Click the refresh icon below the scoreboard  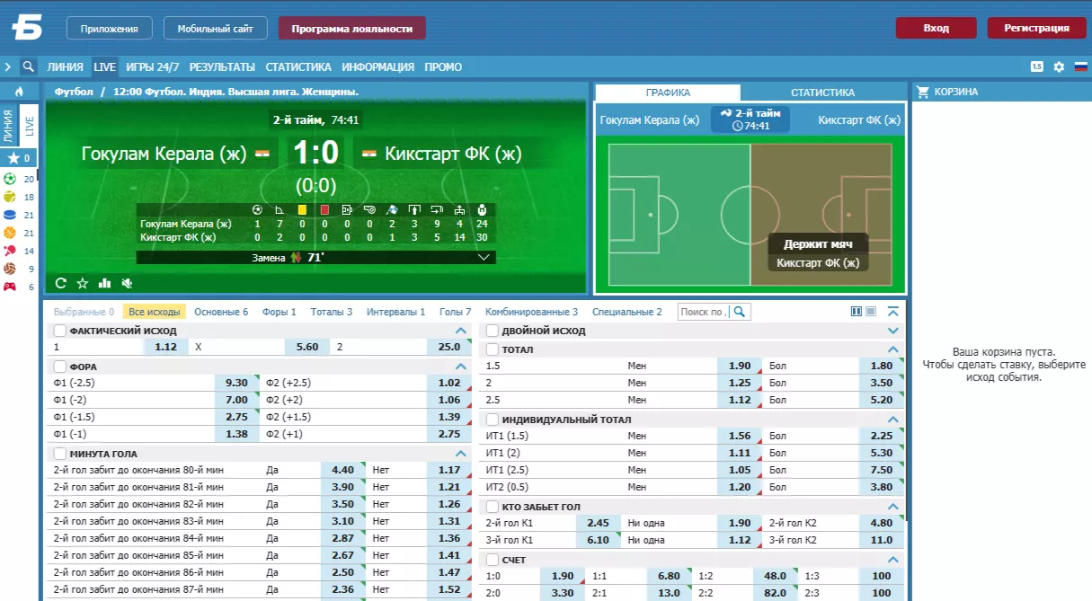point(61,283)
